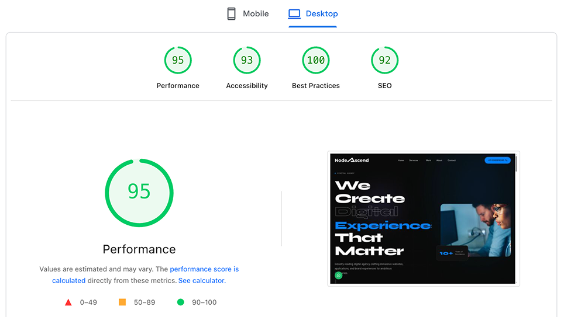Click the desktop laptop icon

tap(294, 13)
